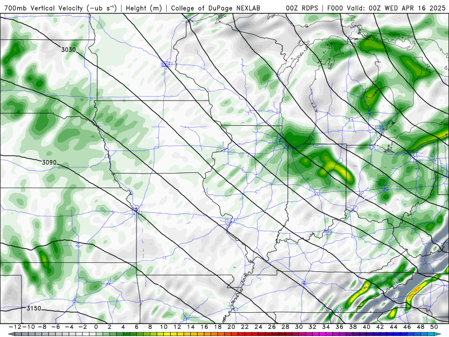Image resolution: width=449 pixels, height=337 pixels.
Task: Click the 30 value on the color scale
Action: tap(299, 327)
